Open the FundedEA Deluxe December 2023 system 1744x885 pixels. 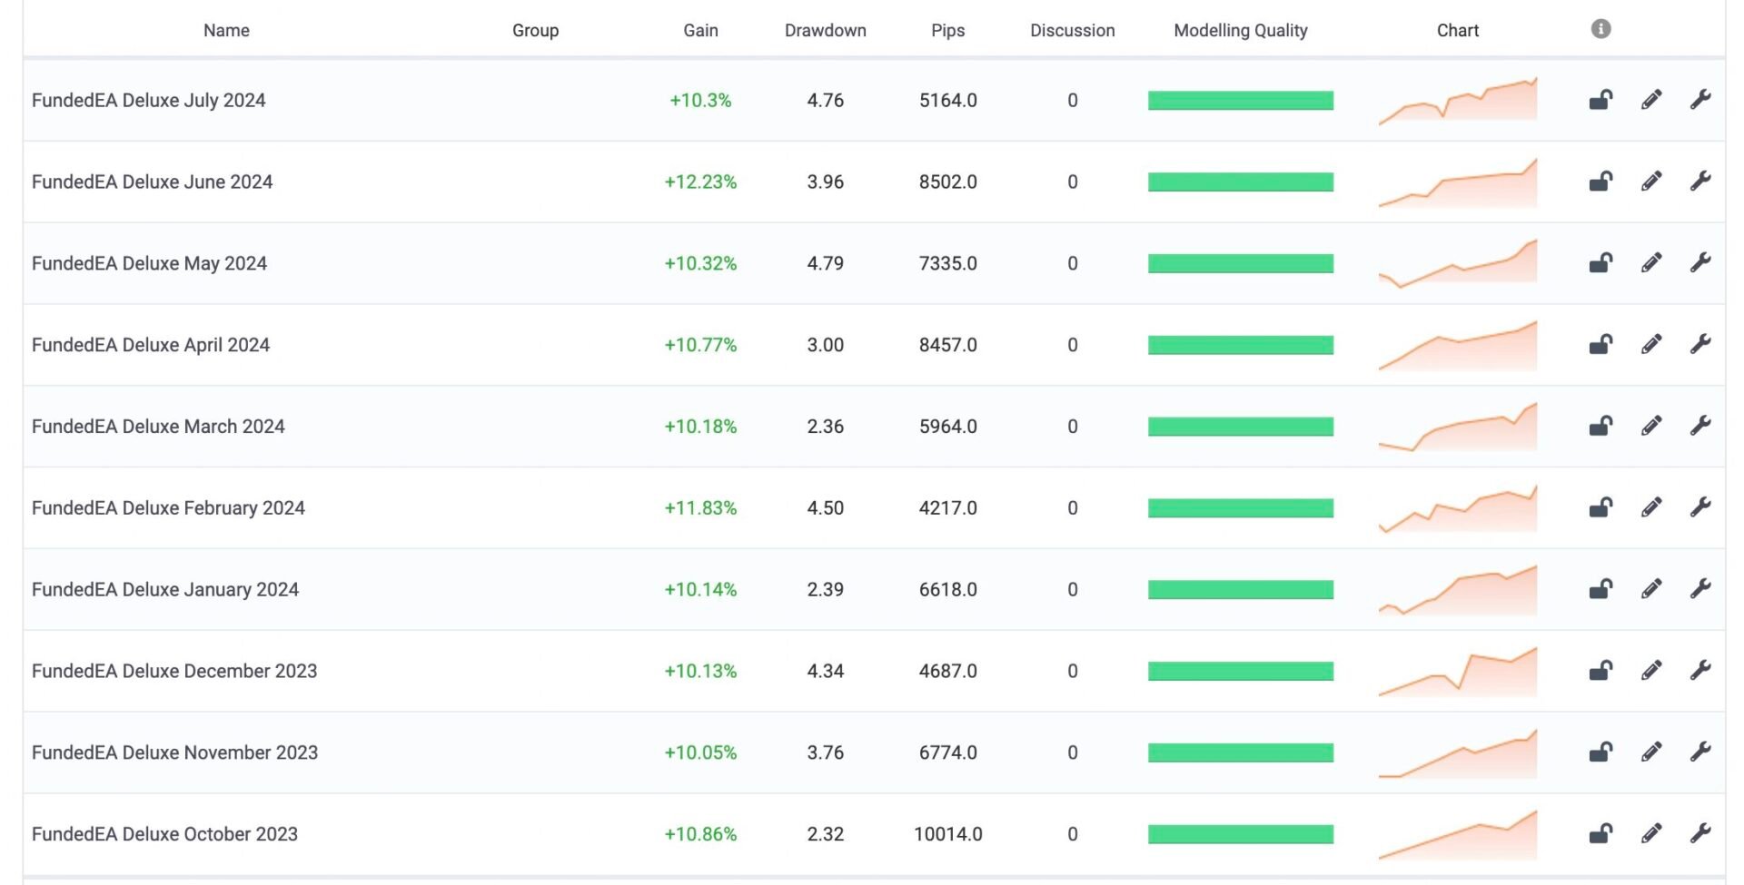tap(174, 671)
